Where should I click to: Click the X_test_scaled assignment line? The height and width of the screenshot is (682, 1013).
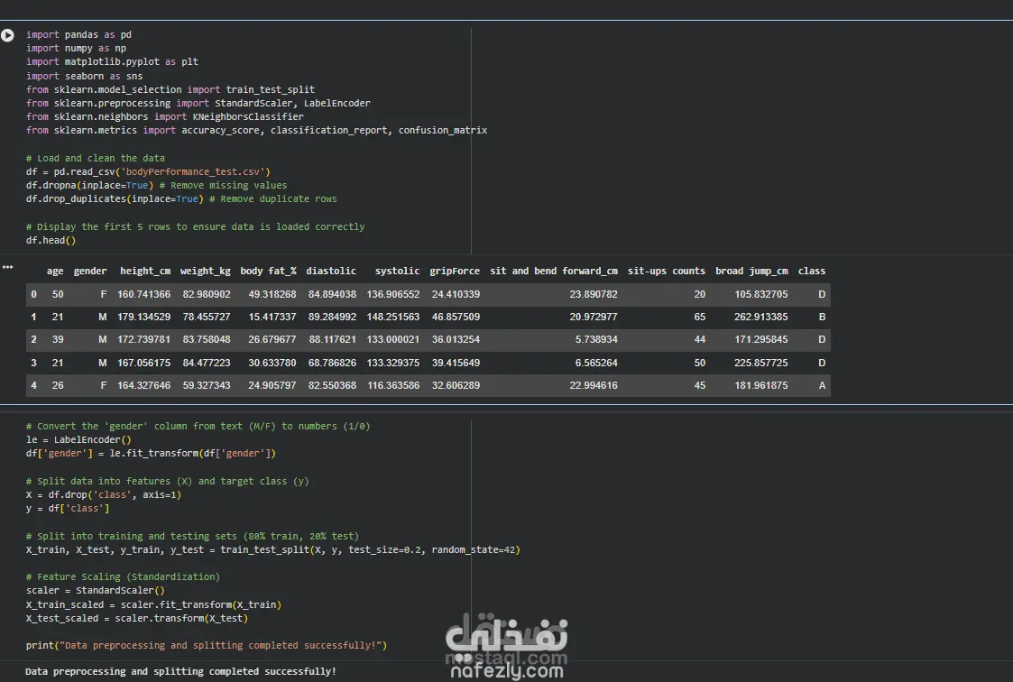[x=136, y=618]
